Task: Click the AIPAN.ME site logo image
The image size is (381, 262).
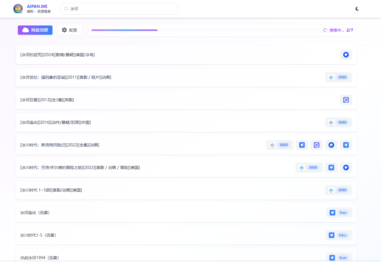Action: click(18, 9)
